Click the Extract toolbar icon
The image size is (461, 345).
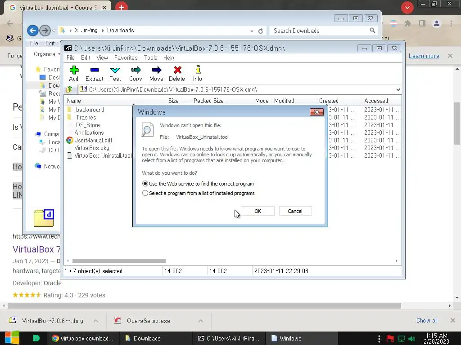click(x=95, y=70)
